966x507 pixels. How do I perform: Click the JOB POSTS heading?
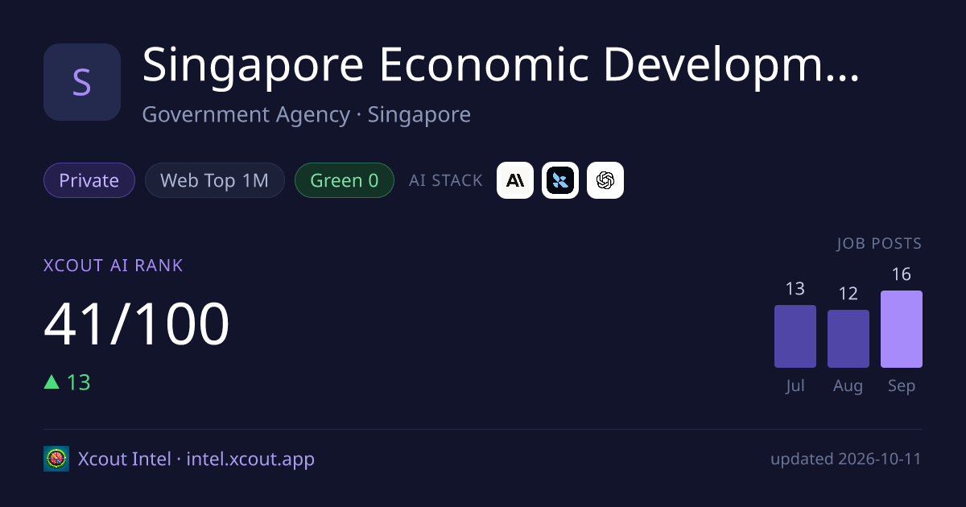879,243
